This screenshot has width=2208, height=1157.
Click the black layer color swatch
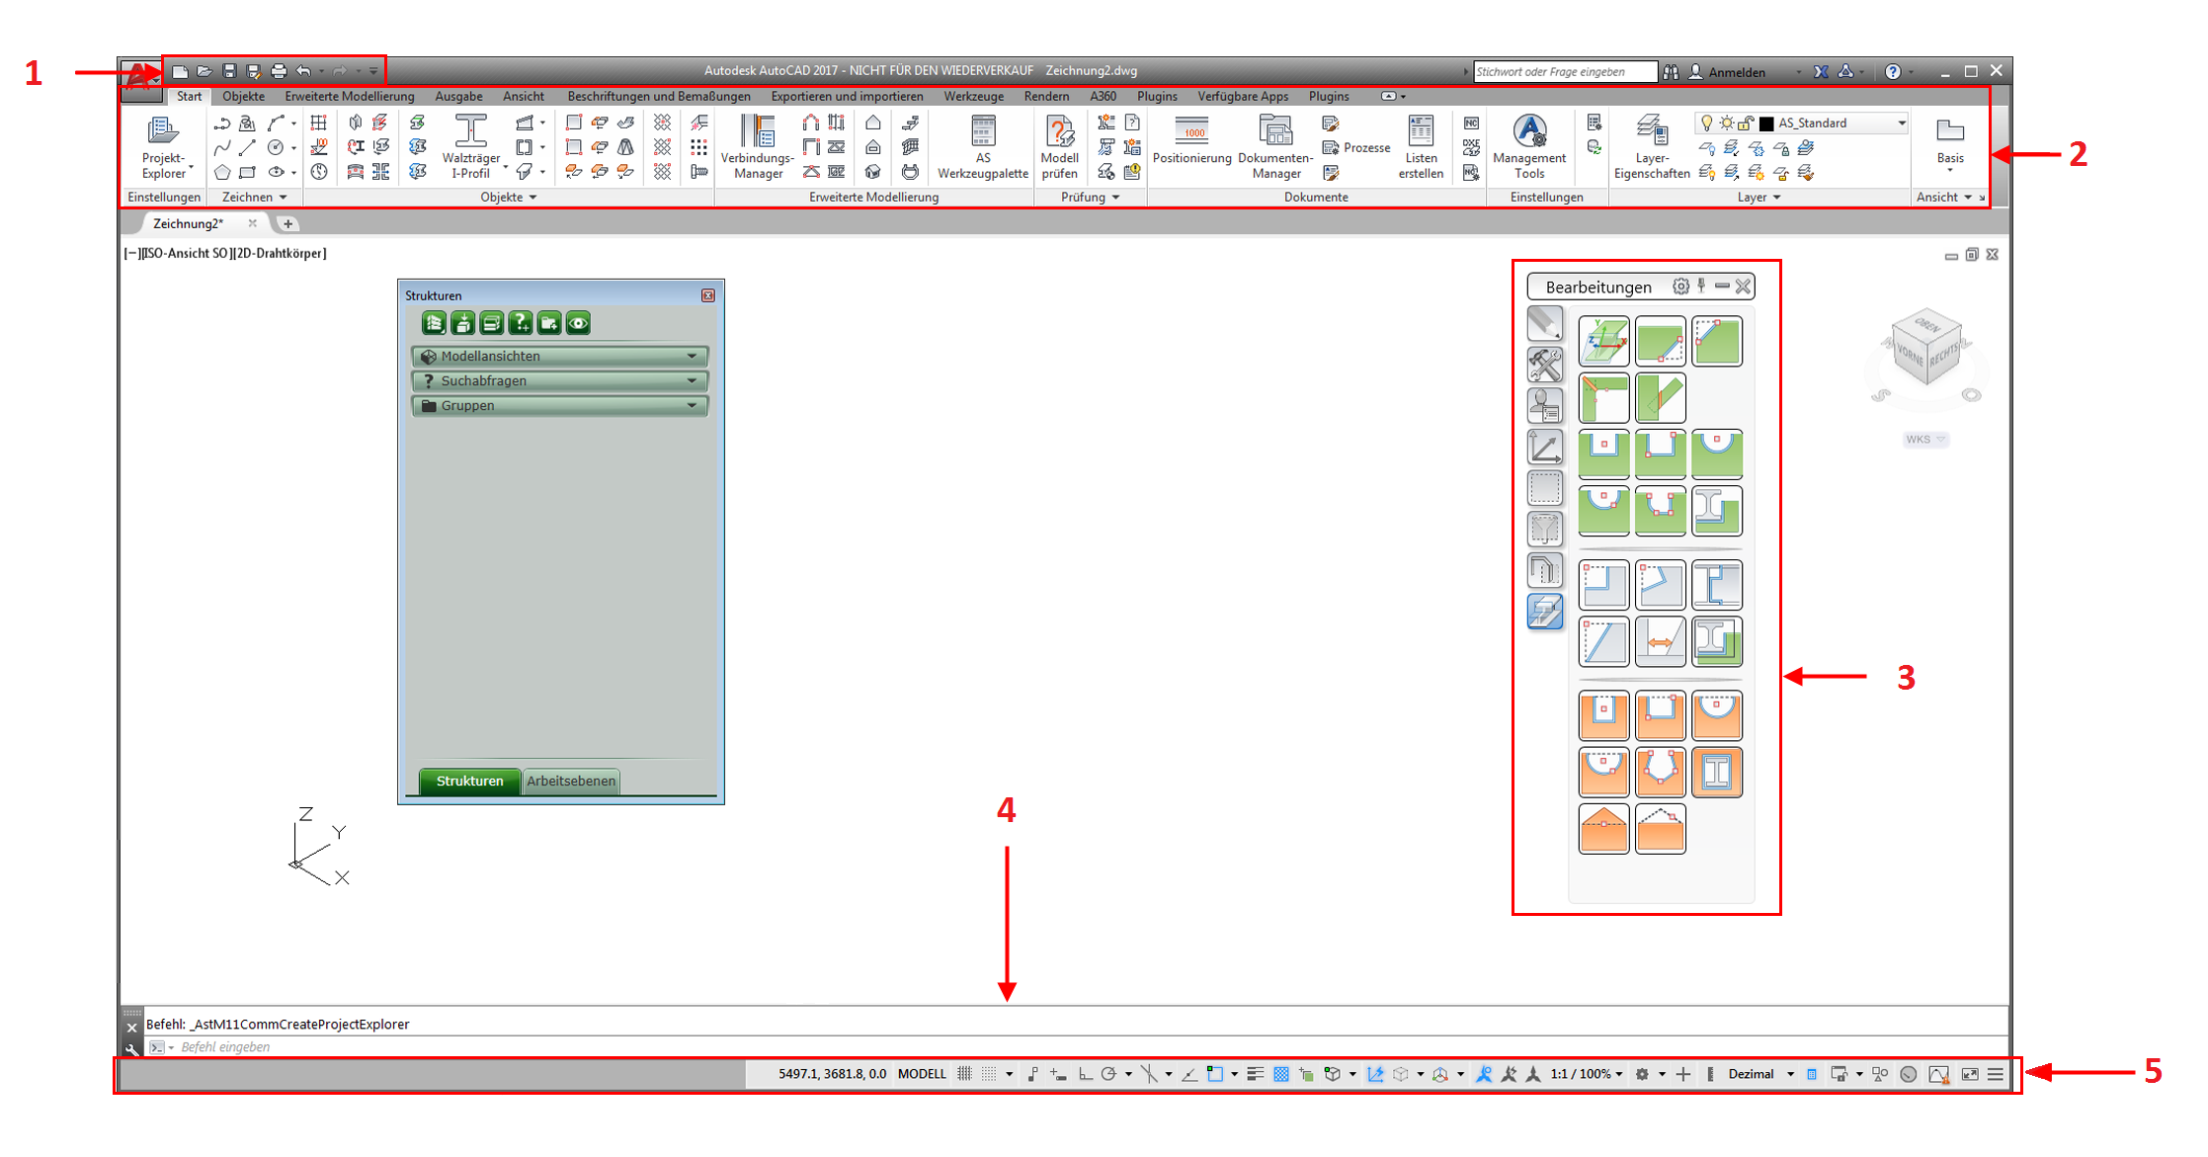pyautogui.click(x=1766, y=124)
